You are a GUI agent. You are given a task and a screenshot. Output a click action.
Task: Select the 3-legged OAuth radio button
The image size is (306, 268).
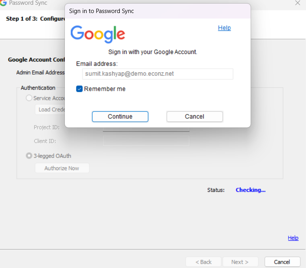tap(29, 156)
